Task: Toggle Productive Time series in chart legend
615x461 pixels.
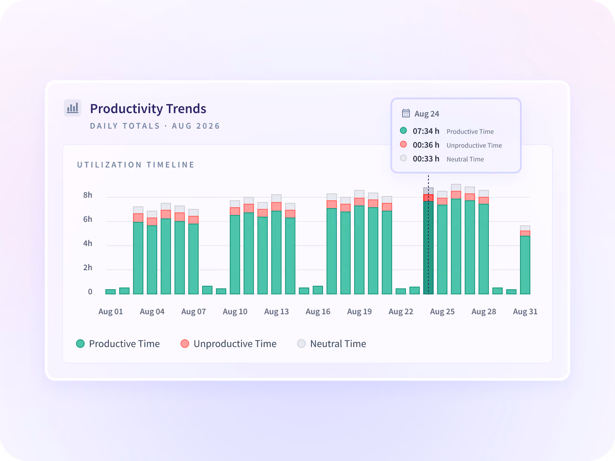Action: pos(118,344)
